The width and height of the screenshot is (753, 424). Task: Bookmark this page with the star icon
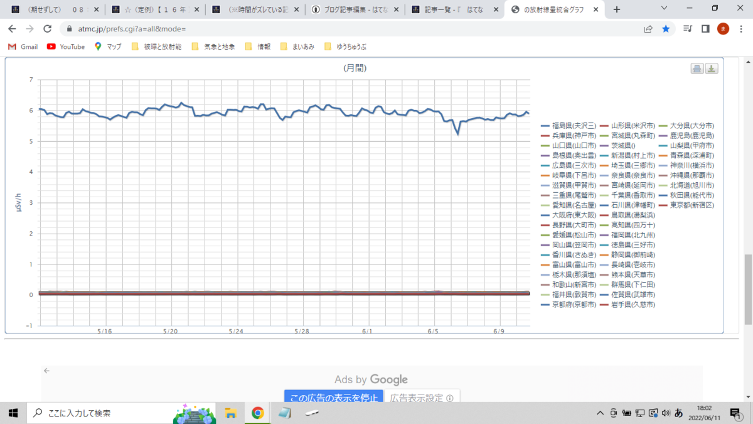coord(666,29)
